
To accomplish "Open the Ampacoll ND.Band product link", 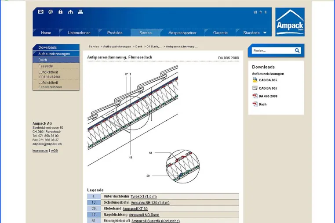I will pyautogui.click(x=144, y=215).
